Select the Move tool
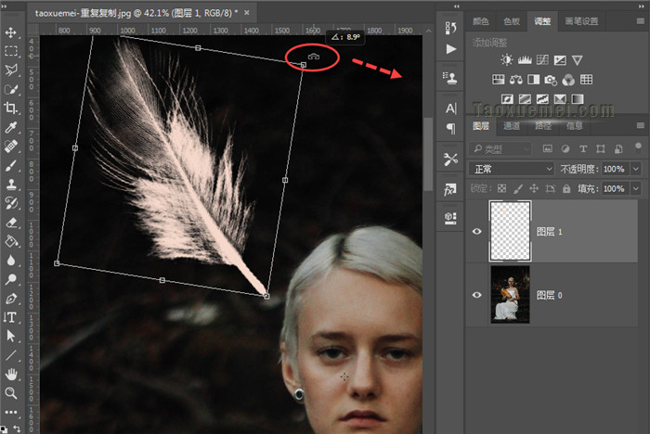650x434 pixels. (x=11, y=32)
